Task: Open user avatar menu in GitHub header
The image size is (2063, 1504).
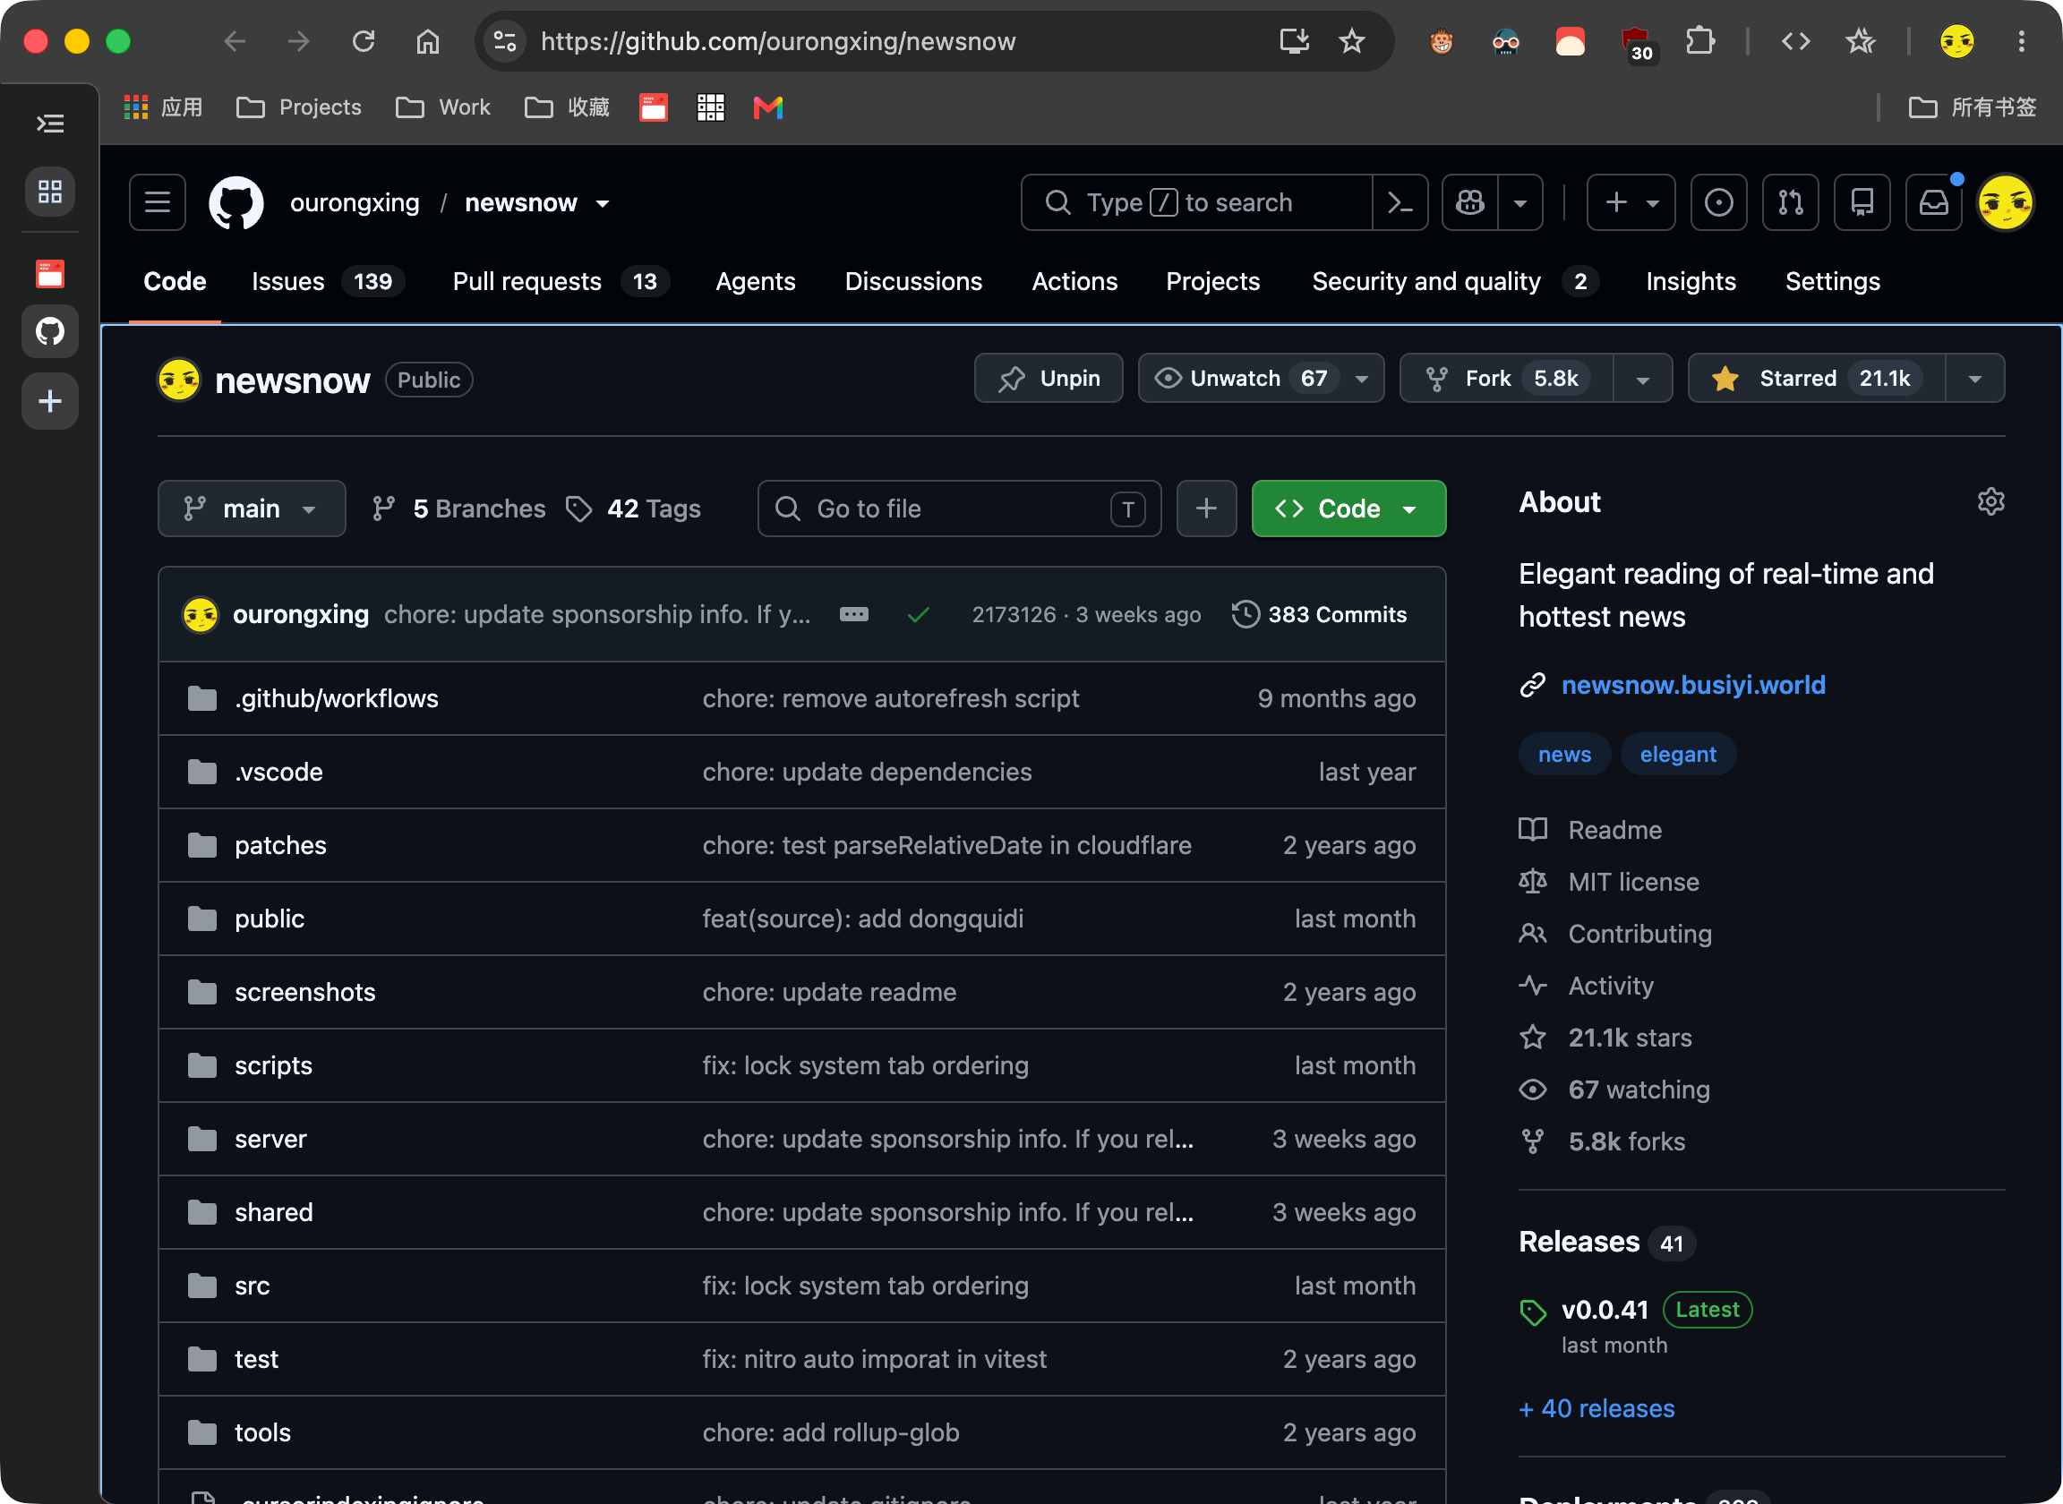Action: [2005, 202]
